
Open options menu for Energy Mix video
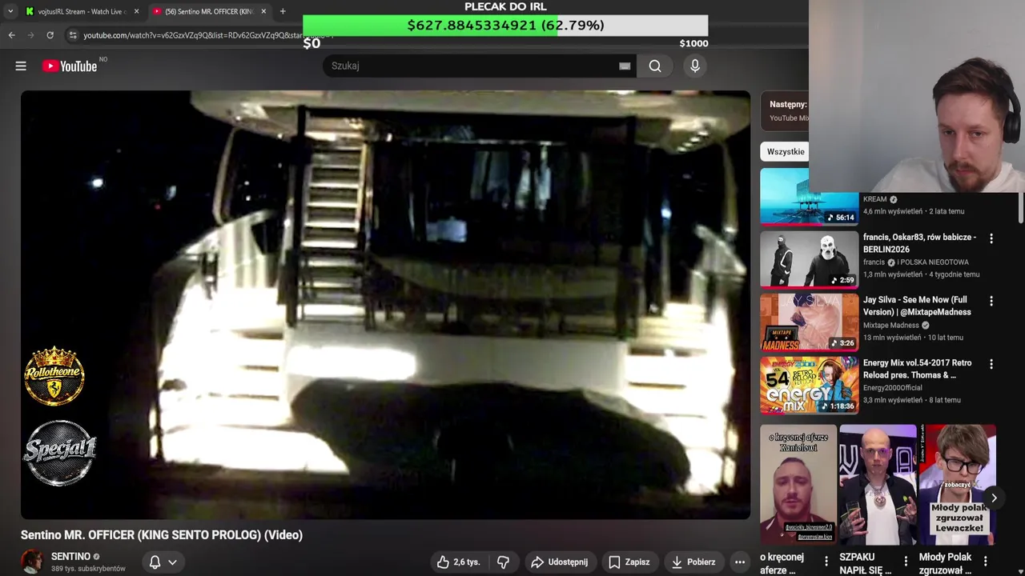click(x=991, y=364)
